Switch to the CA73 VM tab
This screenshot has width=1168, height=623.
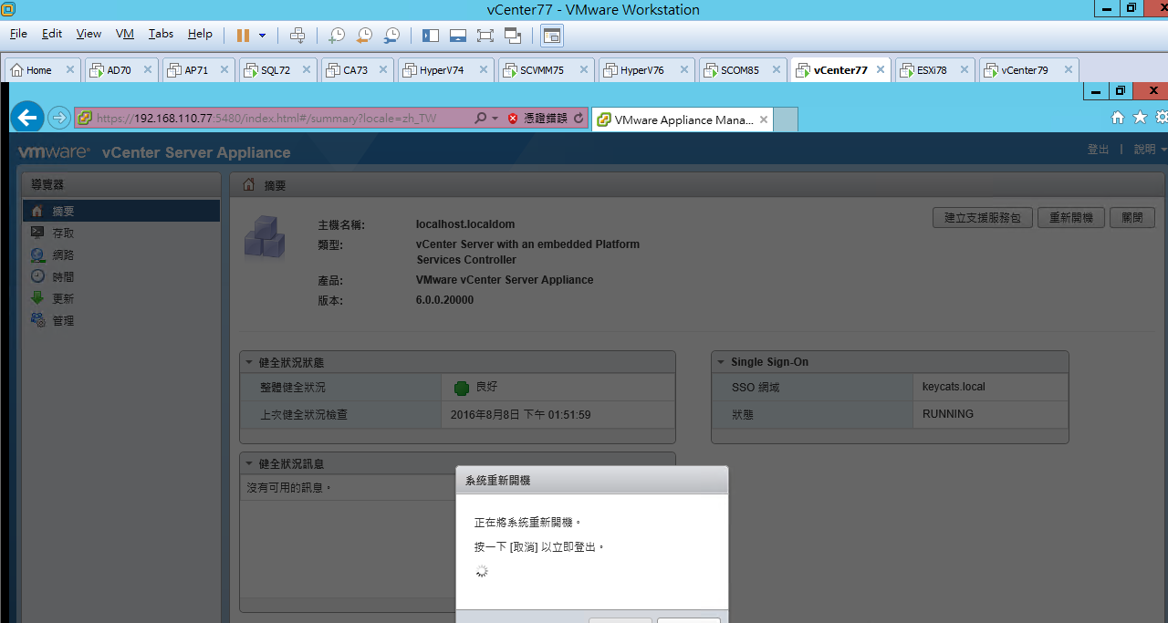point(358,70)
